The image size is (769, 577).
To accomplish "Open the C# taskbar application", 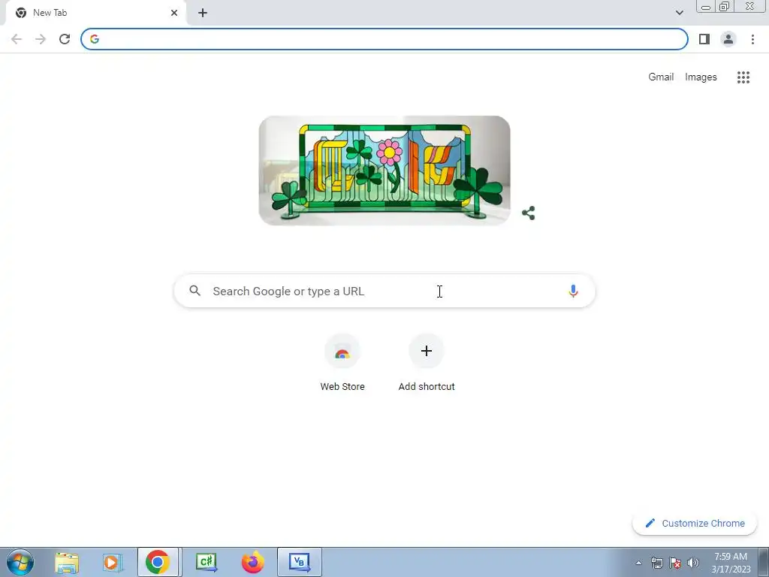I will tap(207, 562).
